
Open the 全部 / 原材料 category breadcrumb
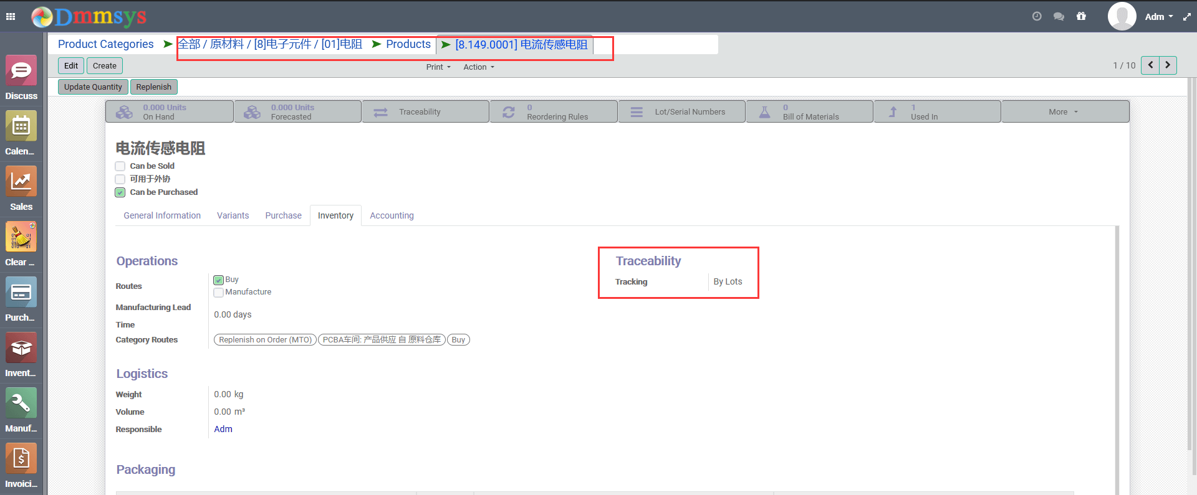coord(270,44)
